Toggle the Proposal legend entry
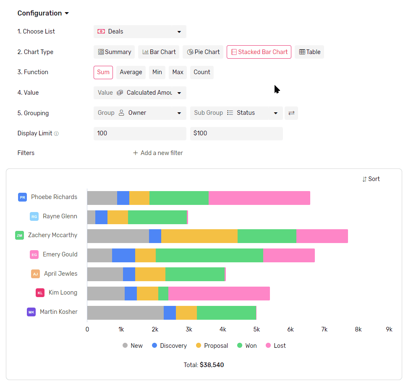The image size is (403, 383). point(212,346)
